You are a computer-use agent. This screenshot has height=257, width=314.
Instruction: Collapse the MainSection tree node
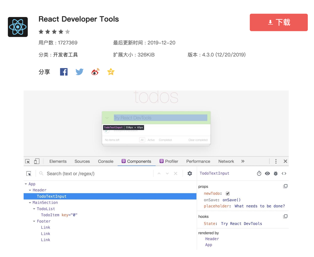point(30,203)
